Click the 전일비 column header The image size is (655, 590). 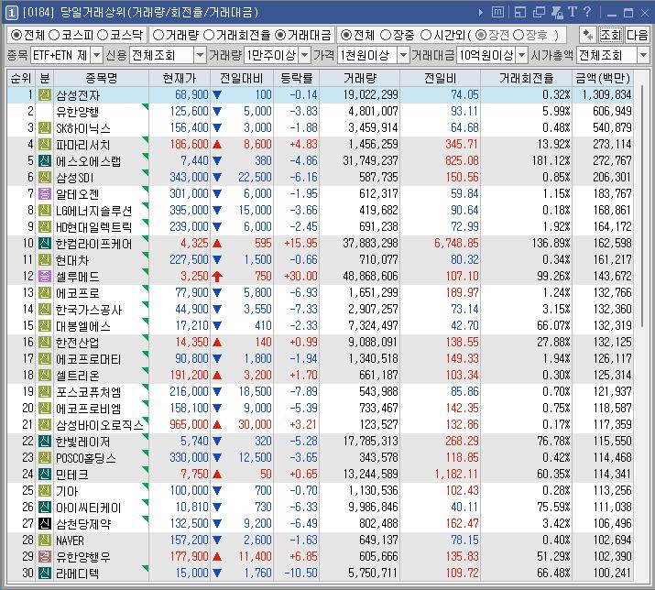click(x=440, y=78)
